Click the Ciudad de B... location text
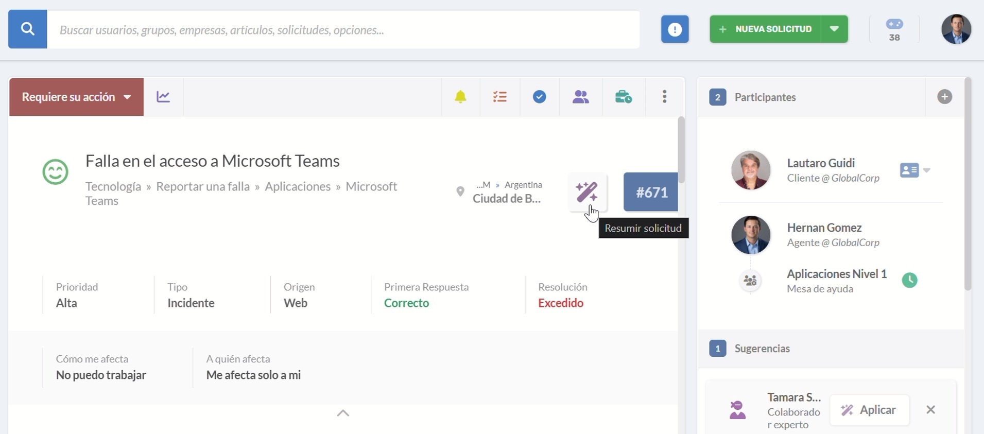The width and height of the screenshot is (984, 434). pyautogui.click(x=507, y=199)
